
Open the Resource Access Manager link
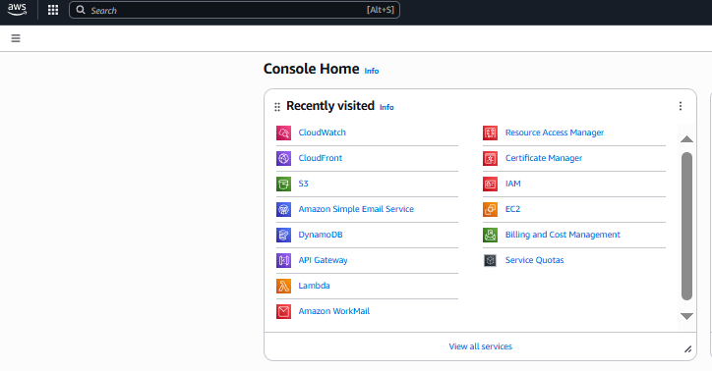coord(555,132)
